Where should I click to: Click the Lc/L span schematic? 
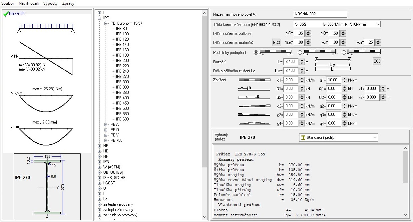[332, 64]
